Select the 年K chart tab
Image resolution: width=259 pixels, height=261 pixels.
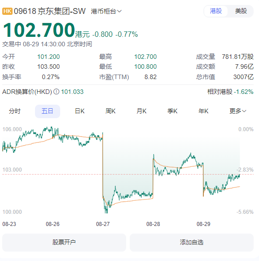click(x=203, y=111)
